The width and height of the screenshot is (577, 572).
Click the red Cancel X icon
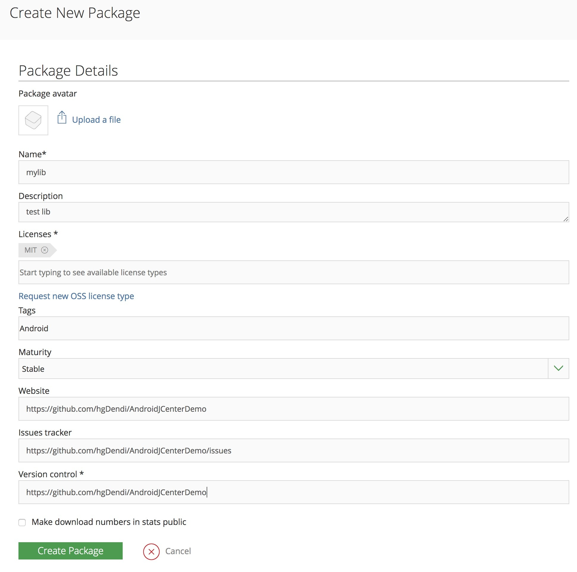coord(151,551)
